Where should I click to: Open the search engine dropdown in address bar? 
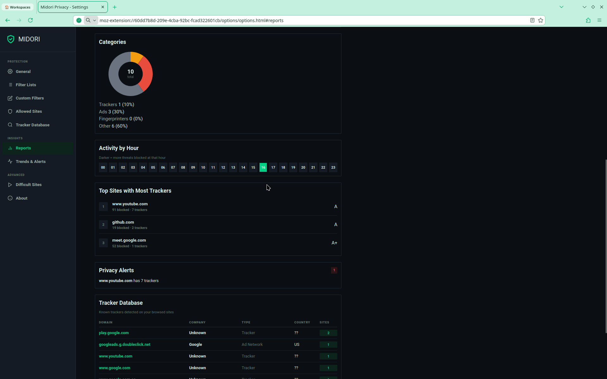[91, 20]
